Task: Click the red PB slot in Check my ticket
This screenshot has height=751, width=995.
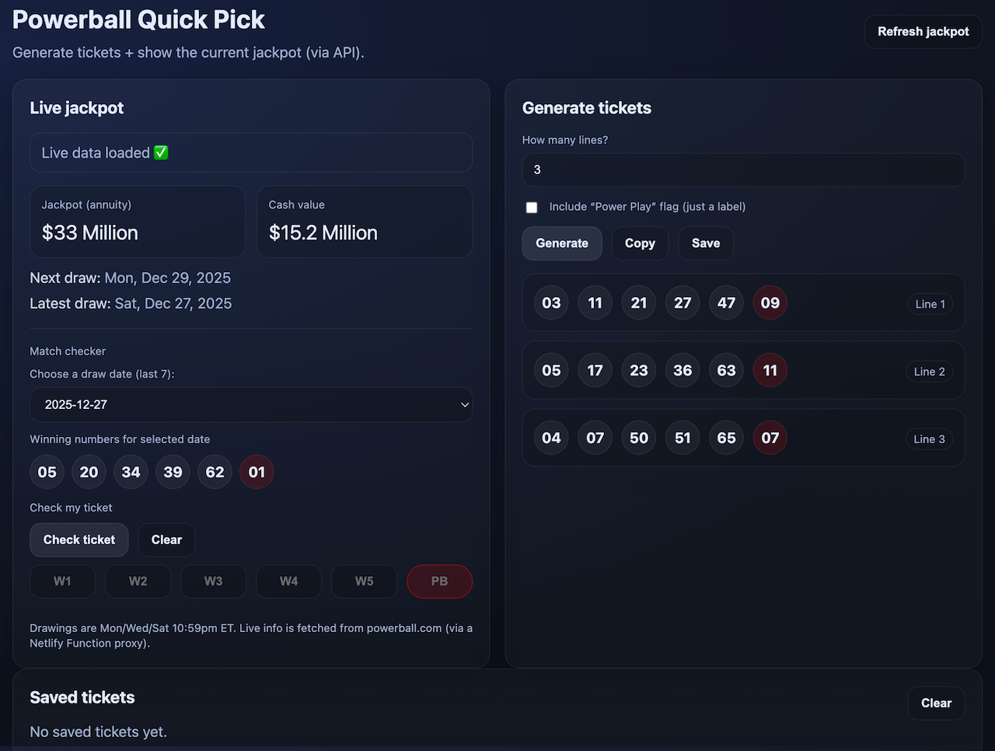Action: (439, 581)
